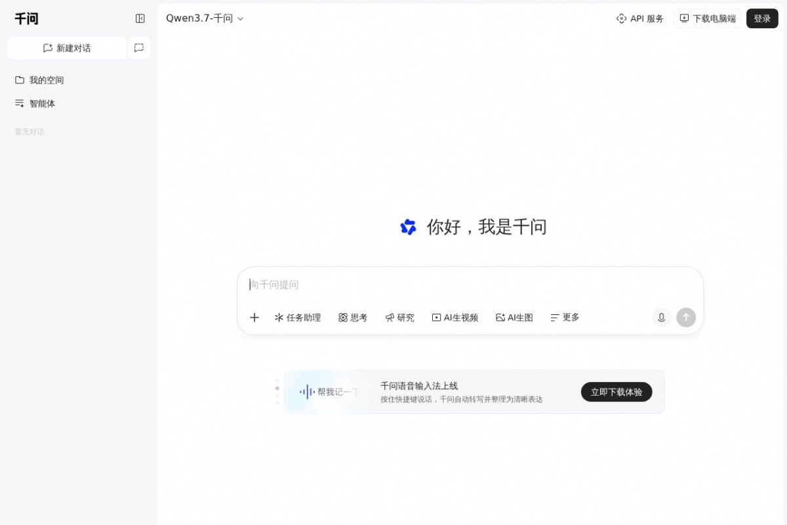Expand 更多 options menu
Screen dimensions: 787x525
pos(565,318)
